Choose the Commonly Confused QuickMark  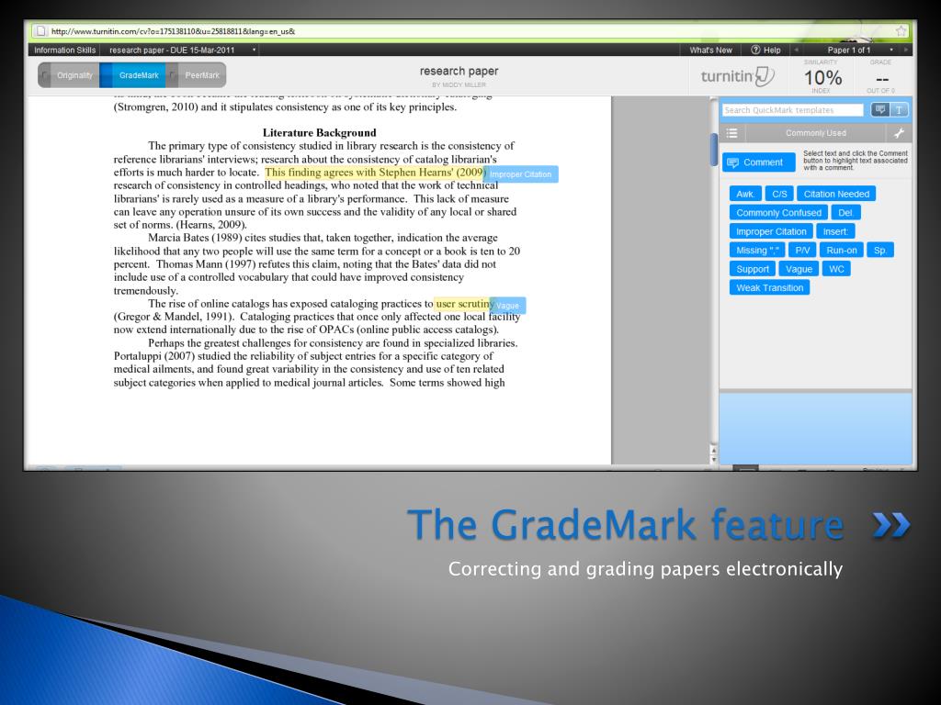click(778, 213)
